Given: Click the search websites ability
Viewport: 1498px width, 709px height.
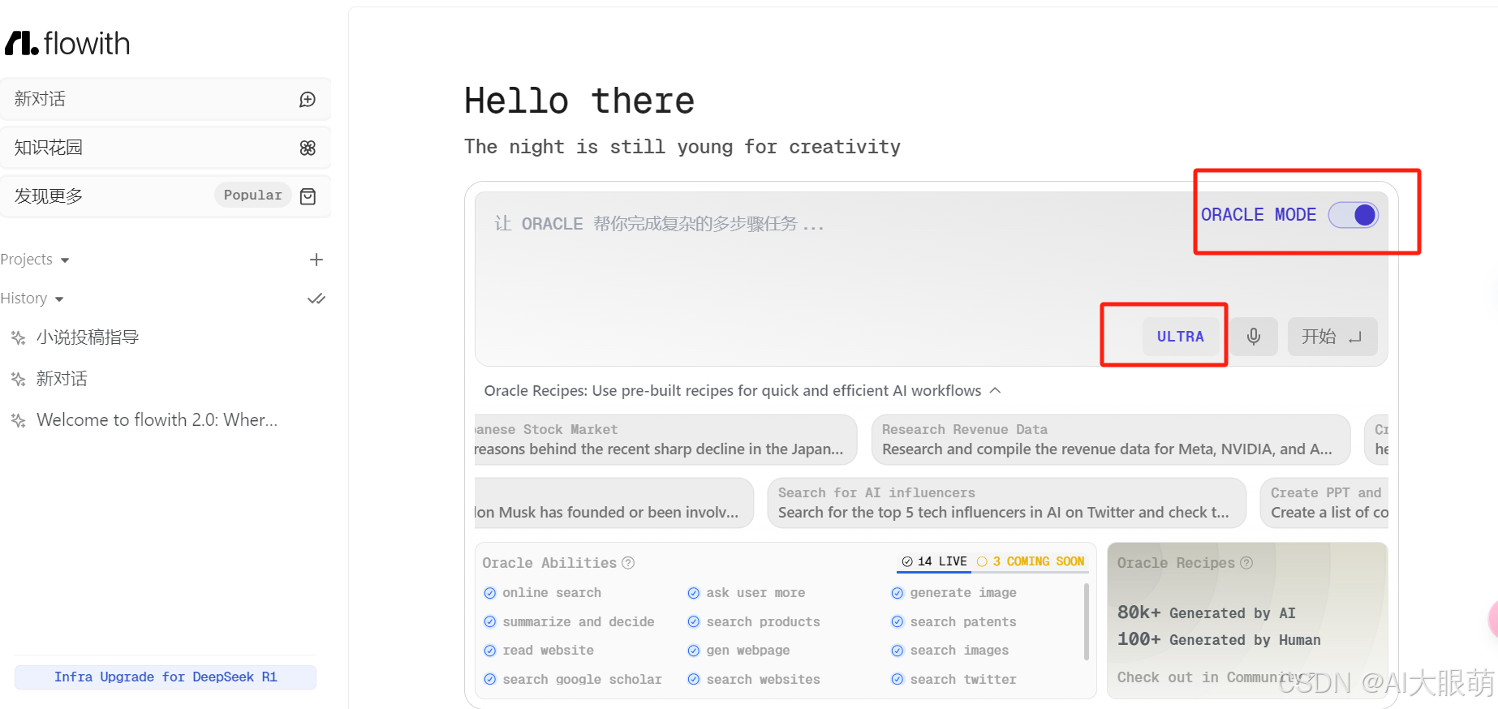Looking at the screenshot, I should coord(753,680).
